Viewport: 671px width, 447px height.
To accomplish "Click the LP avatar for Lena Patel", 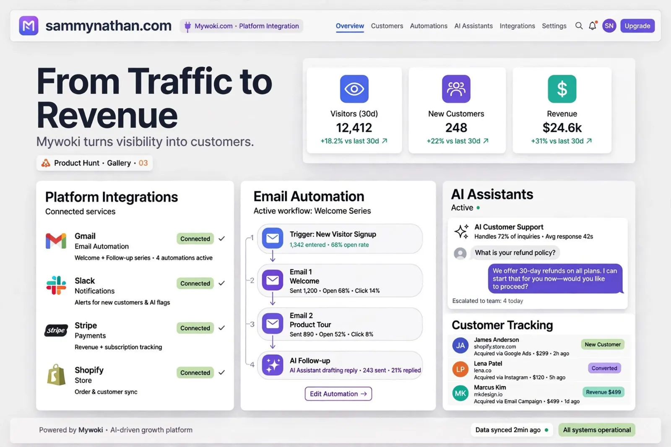I will (x=460, y=369).
